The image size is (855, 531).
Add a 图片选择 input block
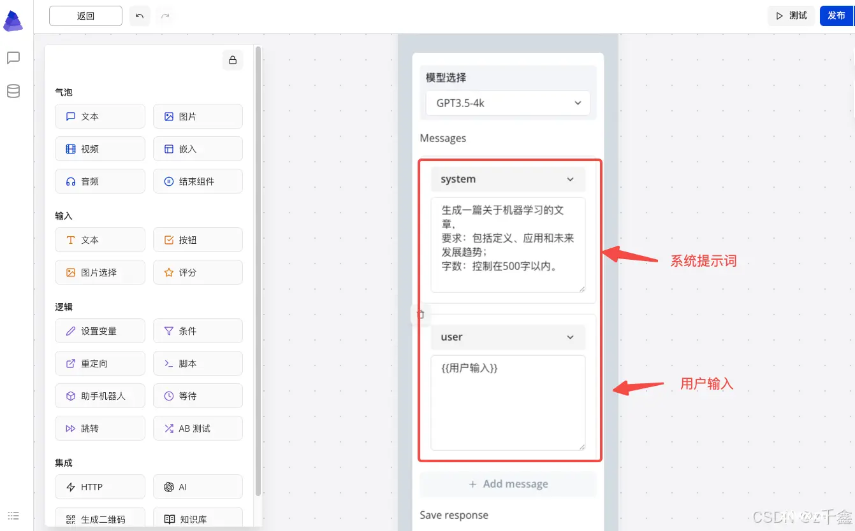click(100, 273)
